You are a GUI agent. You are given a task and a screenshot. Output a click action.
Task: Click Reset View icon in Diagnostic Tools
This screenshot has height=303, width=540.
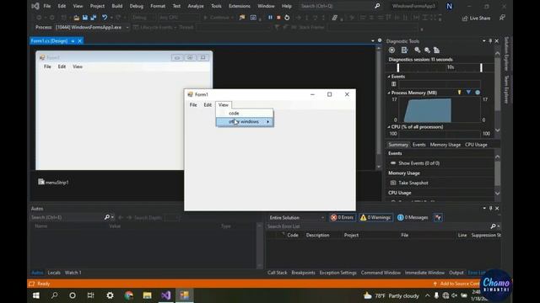(x=437, y=50)
